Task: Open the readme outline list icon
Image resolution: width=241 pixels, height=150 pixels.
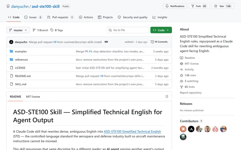Action: pyautogui.click(x=167, y=96)
